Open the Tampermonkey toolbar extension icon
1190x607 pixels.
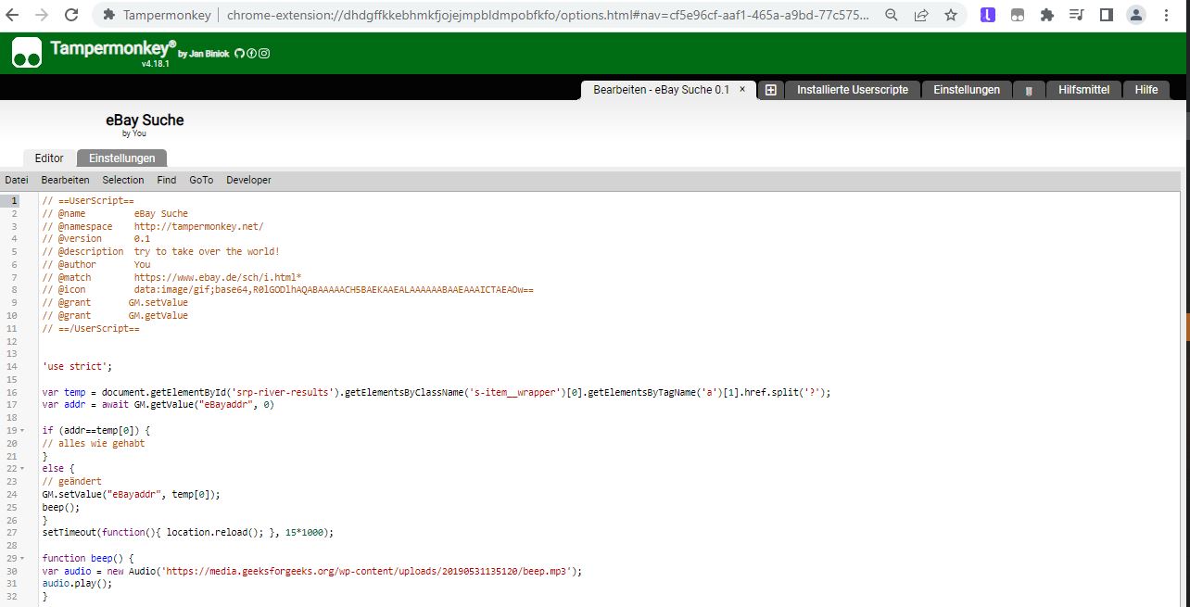(x=1018, y=15)
